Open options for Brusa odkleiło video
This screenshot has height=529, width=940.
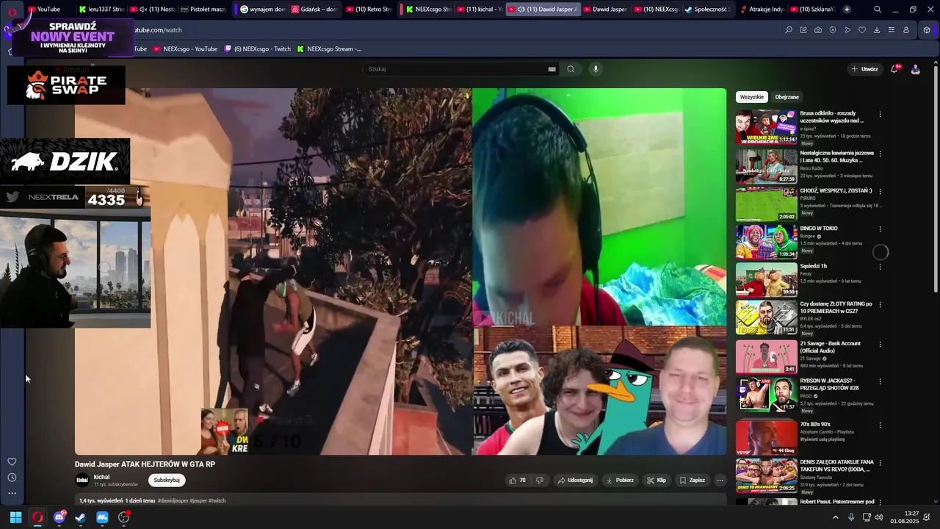tap(880, 115)
